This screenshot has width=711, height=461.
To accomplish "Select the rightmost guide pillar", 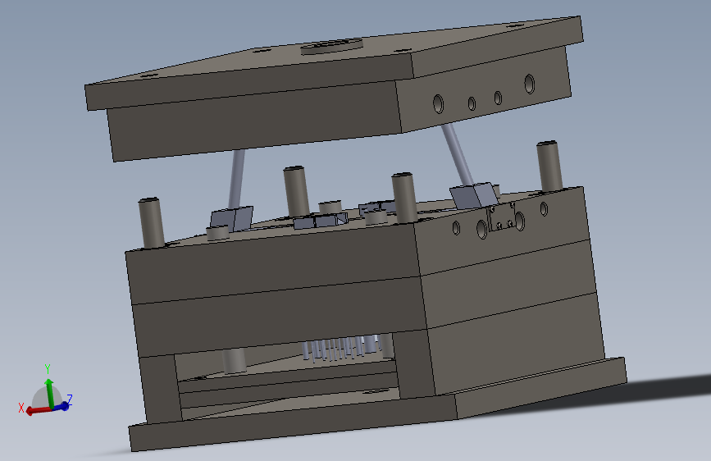I will click(549, 166).
